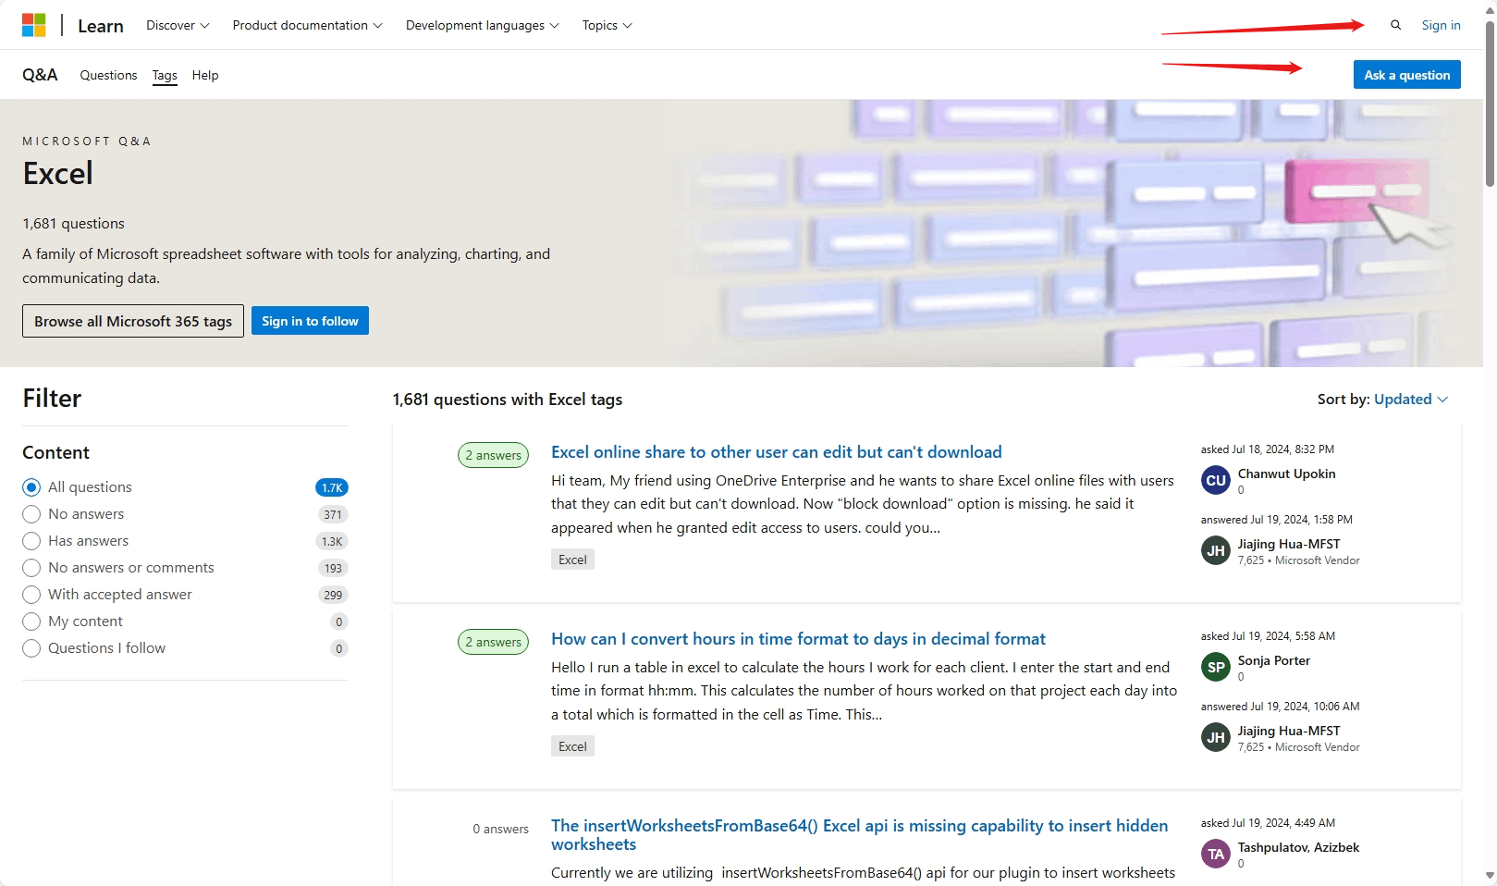This screenshot has height=886, width=1497.
Task: Click the Learn brand link
Action: [101, 26]
